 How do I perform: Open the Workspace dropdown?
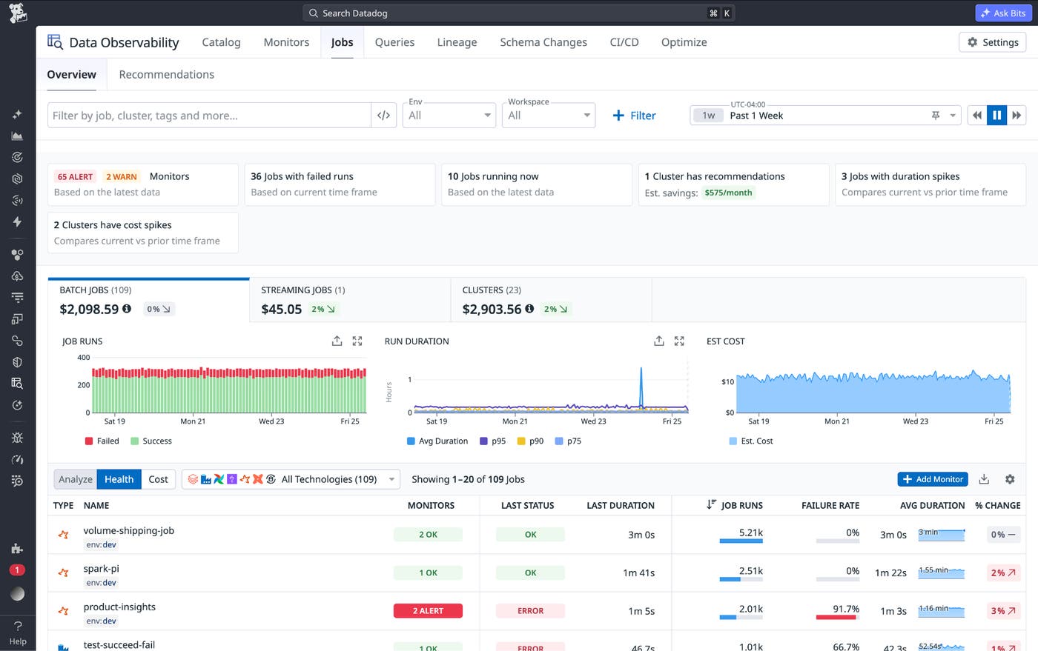[x=549, y=116]
